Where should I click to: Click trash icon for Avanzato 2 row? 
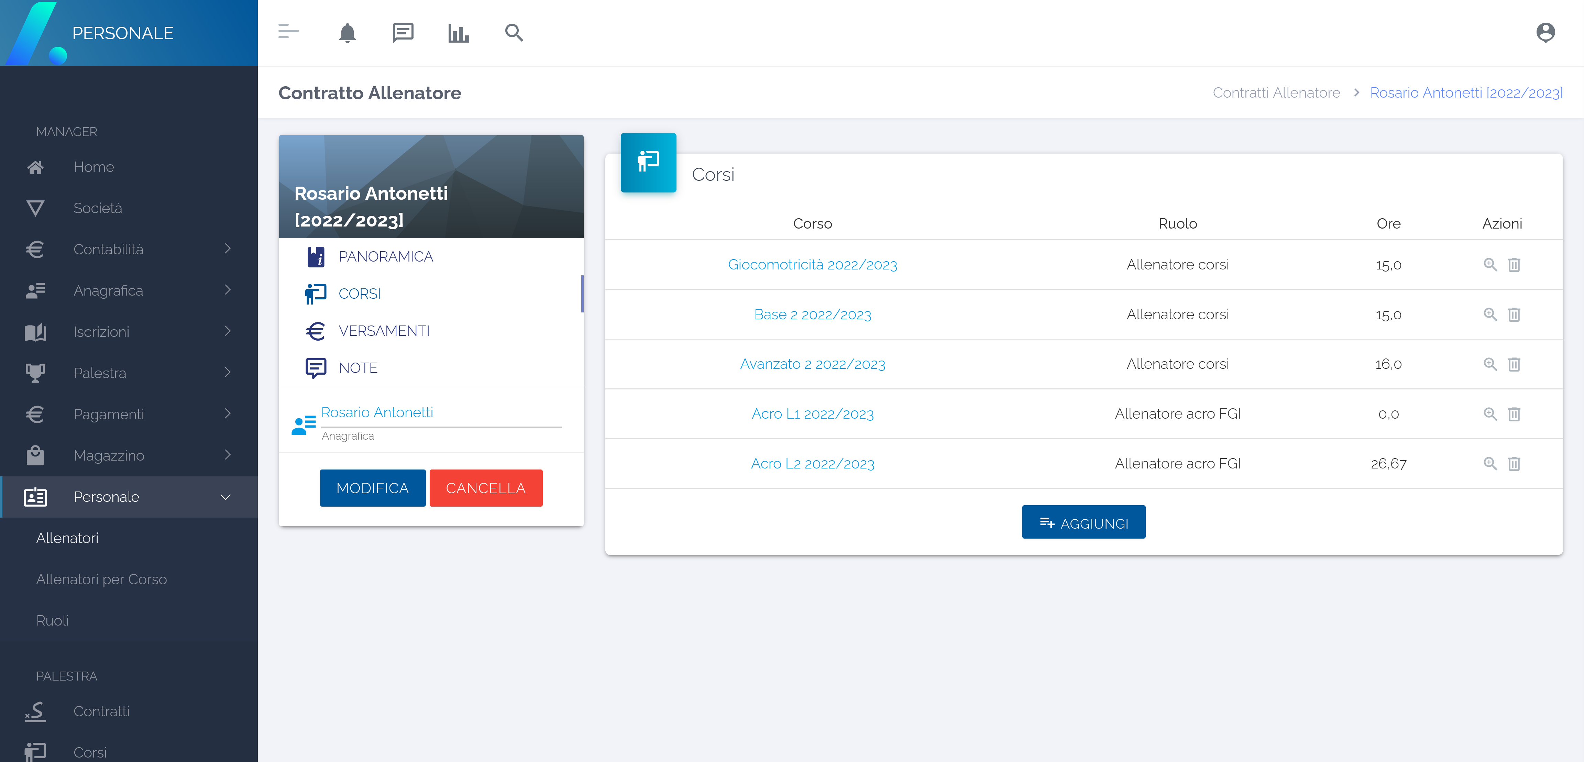coord(1514,364)
